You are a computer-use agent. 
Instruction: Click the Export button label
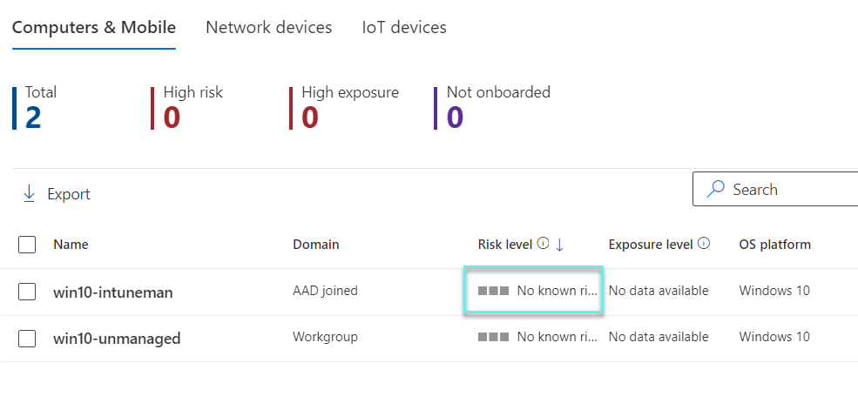pos(69,194)
